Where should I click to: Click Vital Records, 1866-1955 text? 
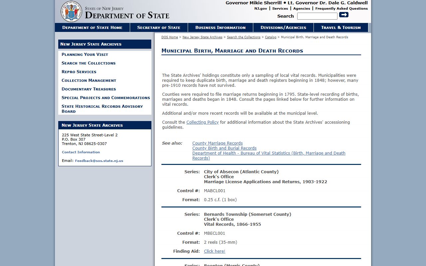(232, 224)
